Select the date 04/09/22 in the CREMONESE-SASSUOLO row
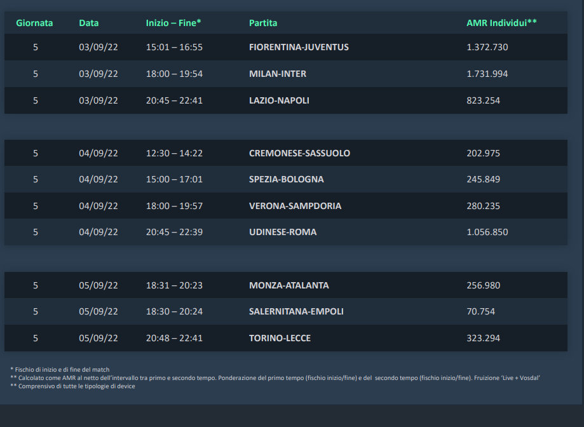This screenshot has width=584, height=427. (98, 153)
